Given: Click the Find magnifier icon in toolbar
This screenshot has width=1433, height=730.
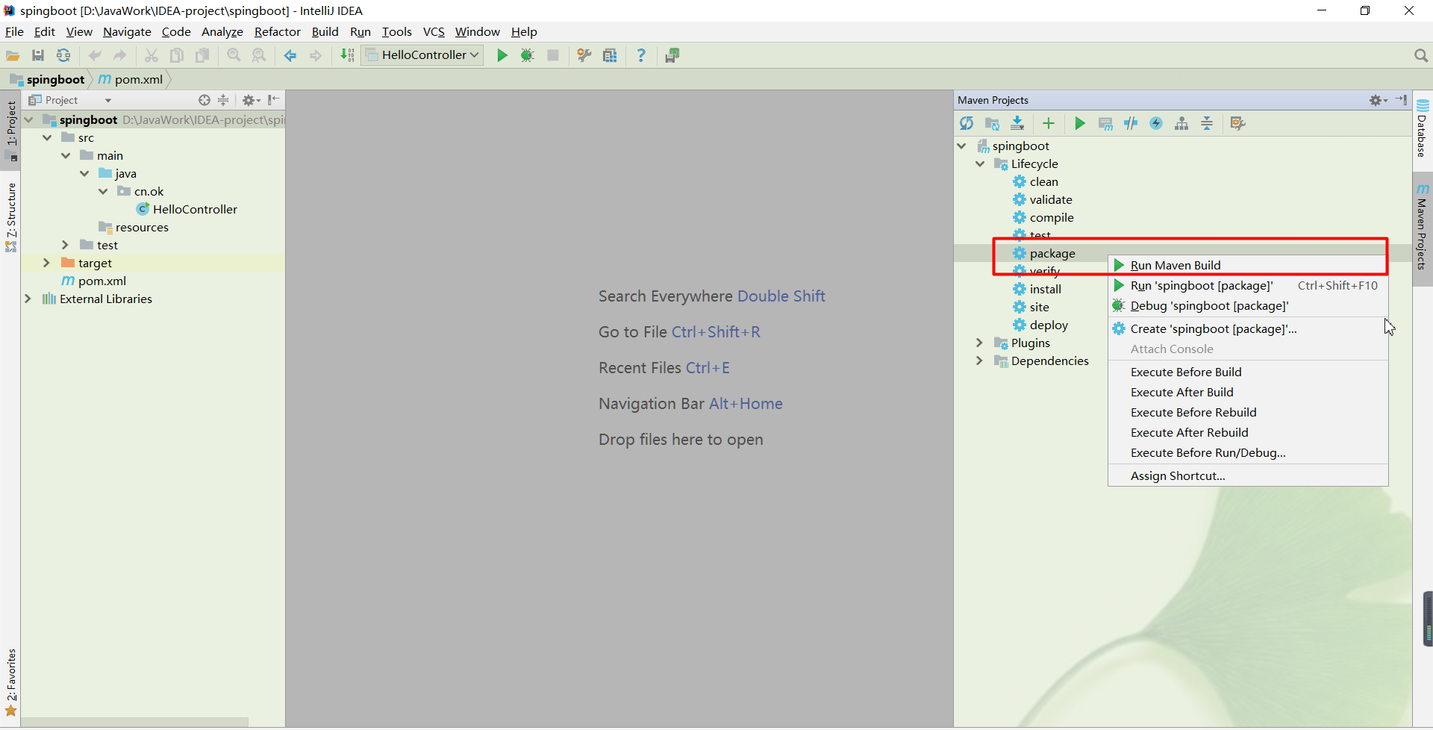Looking at the screenshot, I should coord(234,55).
